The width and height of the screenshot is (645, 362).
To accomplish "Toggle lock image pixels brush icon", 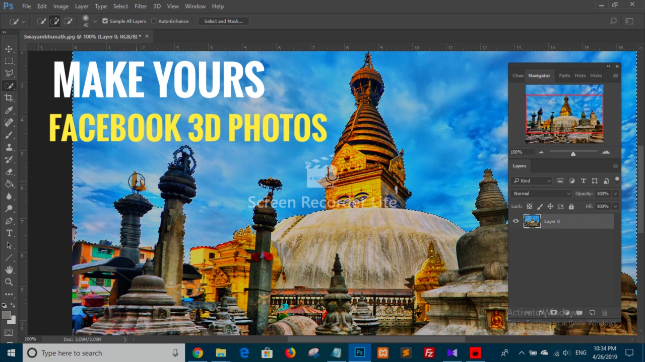I will coord(540,207).
